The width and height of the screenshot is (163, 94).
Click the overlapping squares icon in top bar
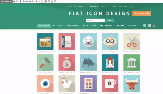(x=17, y=2)
